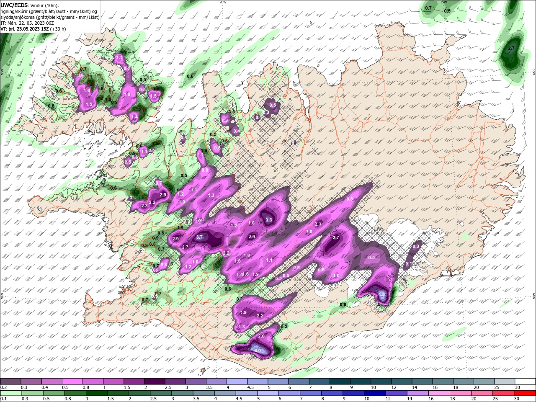536x402 pixels.
Task: Click the '5.0' snowfall value on the map
Action: [258, 350]
